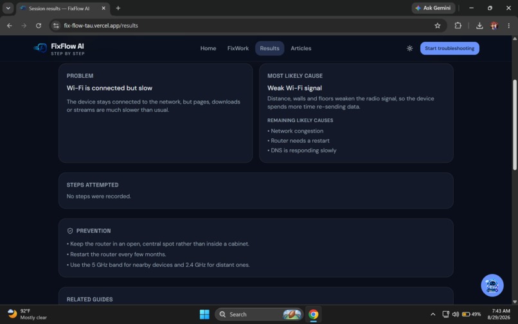
Task: Open the Chrome profile avatar
Action: [494, 26]
